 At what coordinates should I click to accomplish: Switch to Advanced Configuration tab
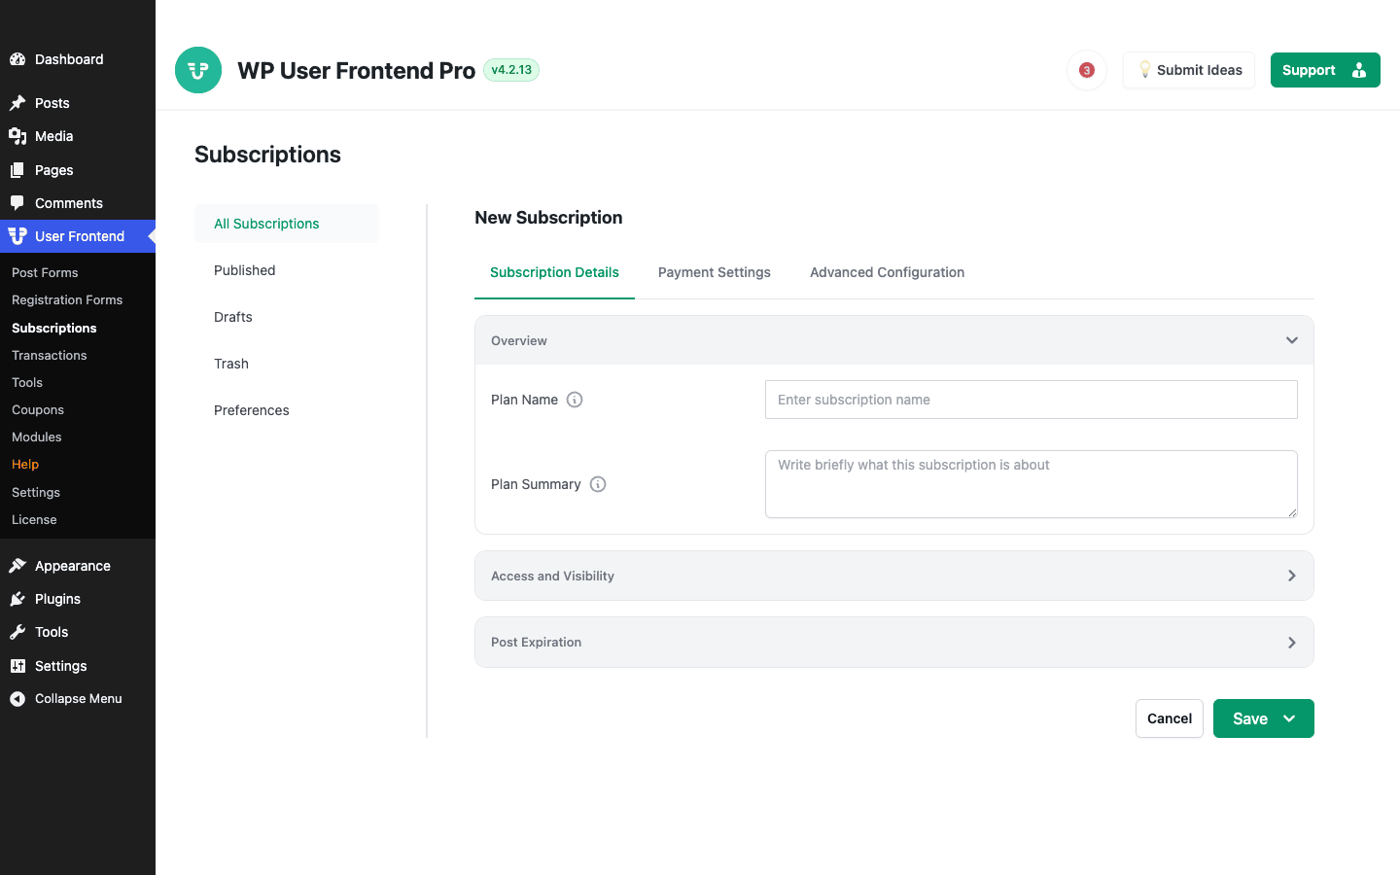pyautogui.click(x=887, y=272)
